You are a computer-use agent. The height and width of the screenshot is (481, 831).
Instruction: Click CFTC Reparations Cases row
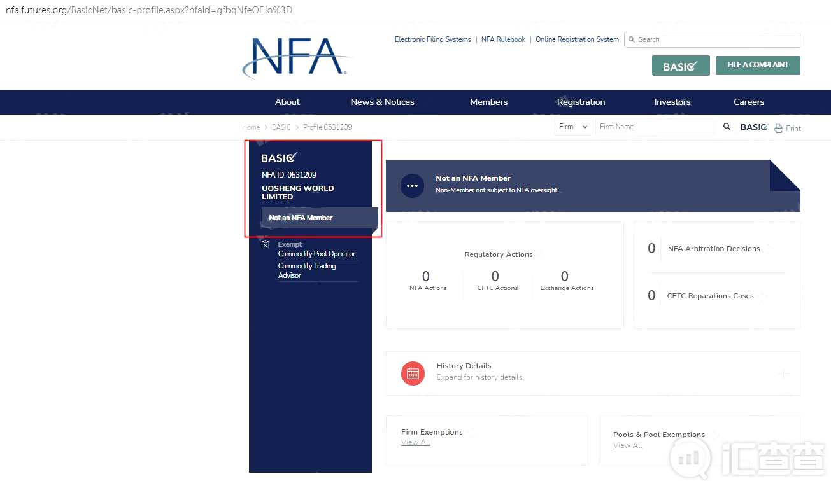[710, 296]
